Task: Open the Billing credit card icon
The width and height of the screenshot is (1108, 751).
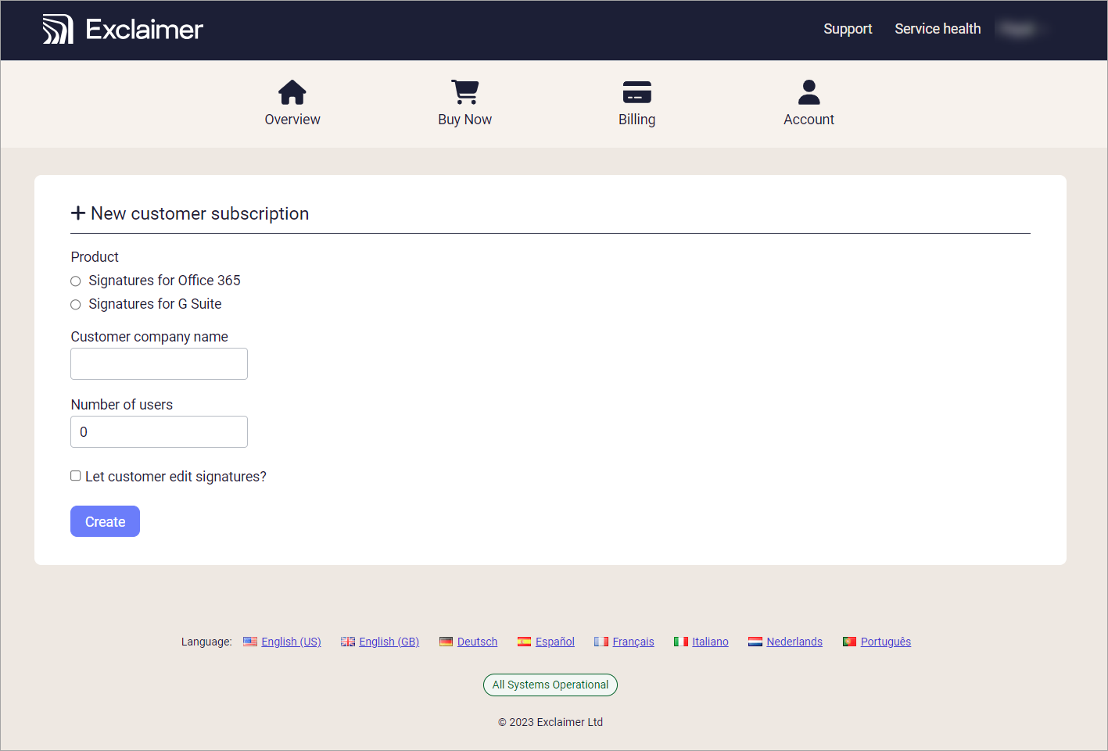Action: (636, 92)
